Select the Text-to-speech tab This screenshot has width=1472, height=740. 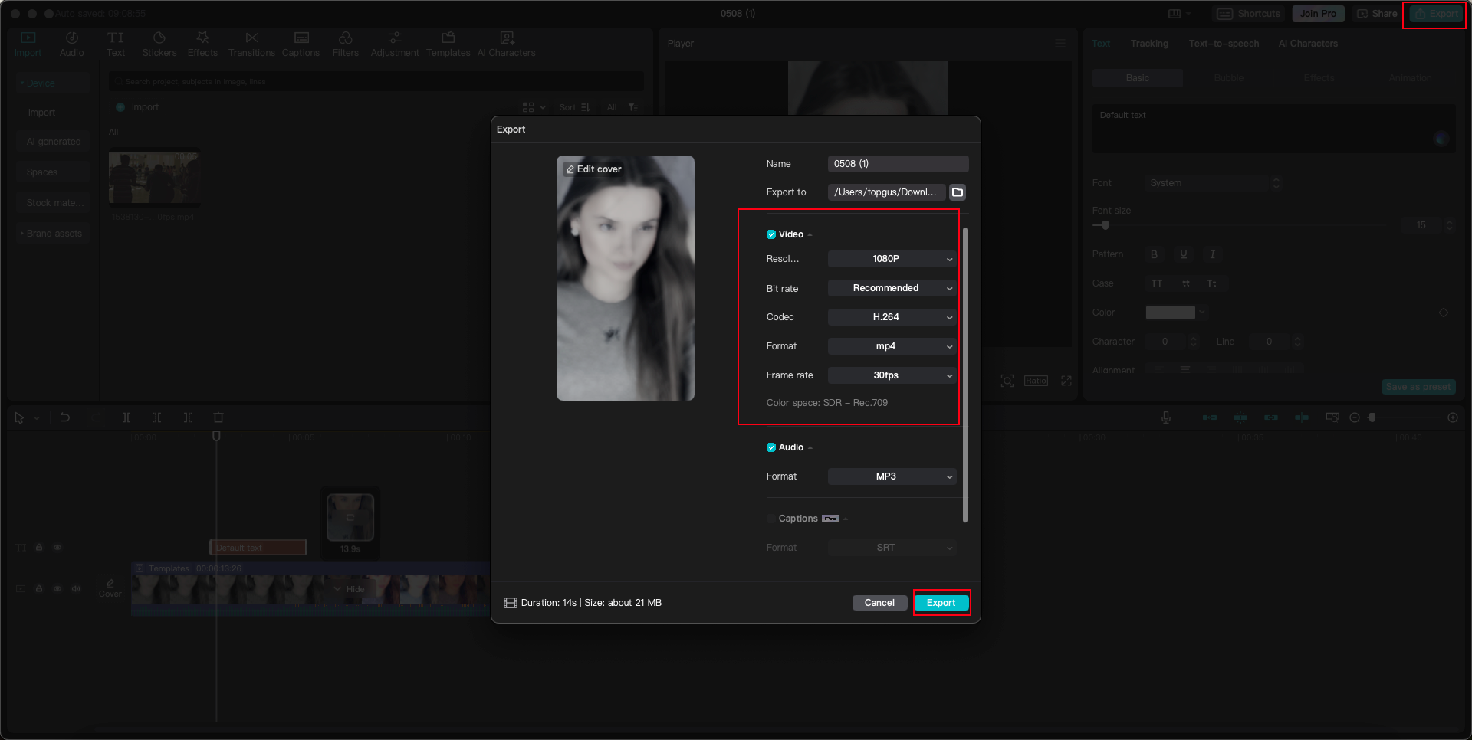point(1224,44)
